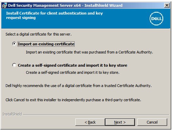
Task: Click the non-bold 'Create a self-signed certificate' description line
Action: coord(73,72)
